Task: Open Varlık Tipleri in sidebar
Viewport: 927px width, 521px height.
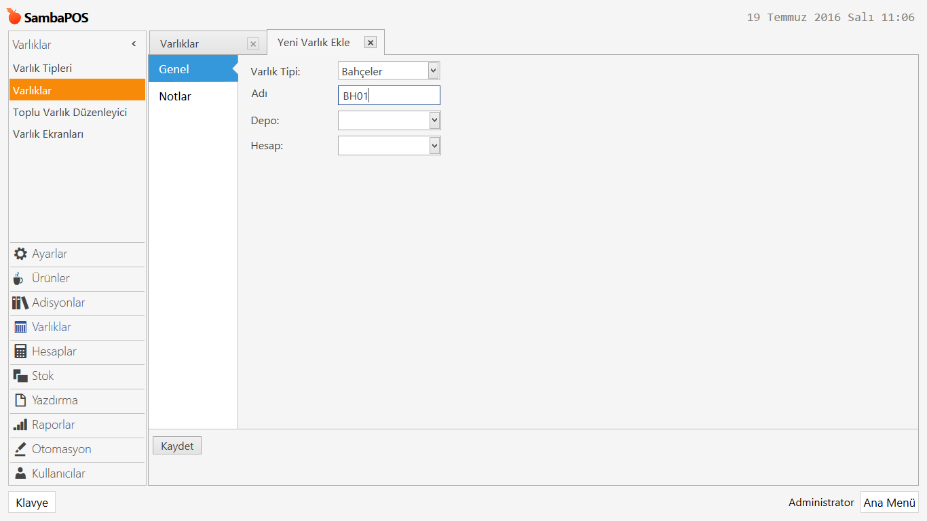Action: pyautogui.click(x=77, y=68)
